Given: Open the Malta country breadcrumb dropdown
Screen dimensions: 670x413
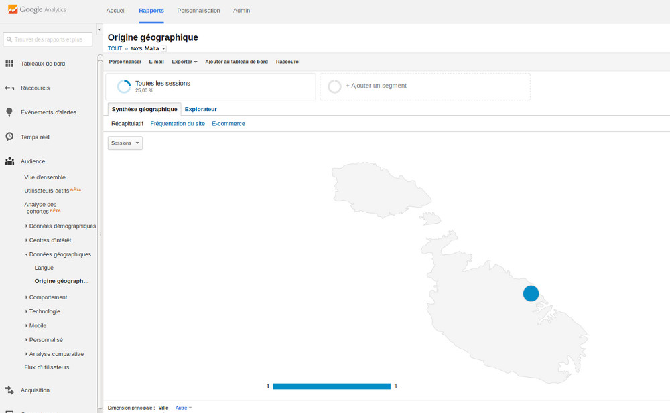Looking at the screenshot, I should [163, 48].
